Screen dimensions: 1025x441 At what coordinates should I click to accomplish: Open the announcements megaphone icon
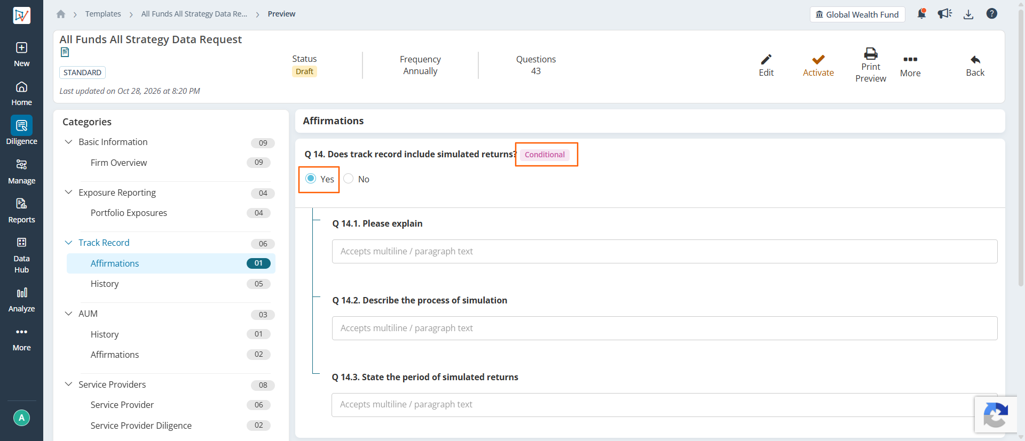point(945,14)
